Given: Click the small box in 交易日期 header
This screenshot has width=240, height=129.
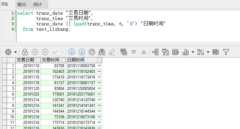Looking at the screenshot, I should point(38,60).
